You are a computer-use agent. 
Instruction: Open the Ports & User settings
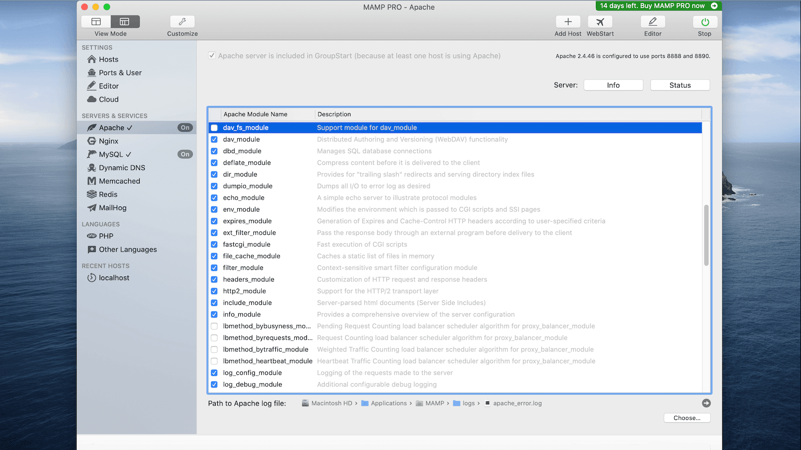click(x=120, y=73)
